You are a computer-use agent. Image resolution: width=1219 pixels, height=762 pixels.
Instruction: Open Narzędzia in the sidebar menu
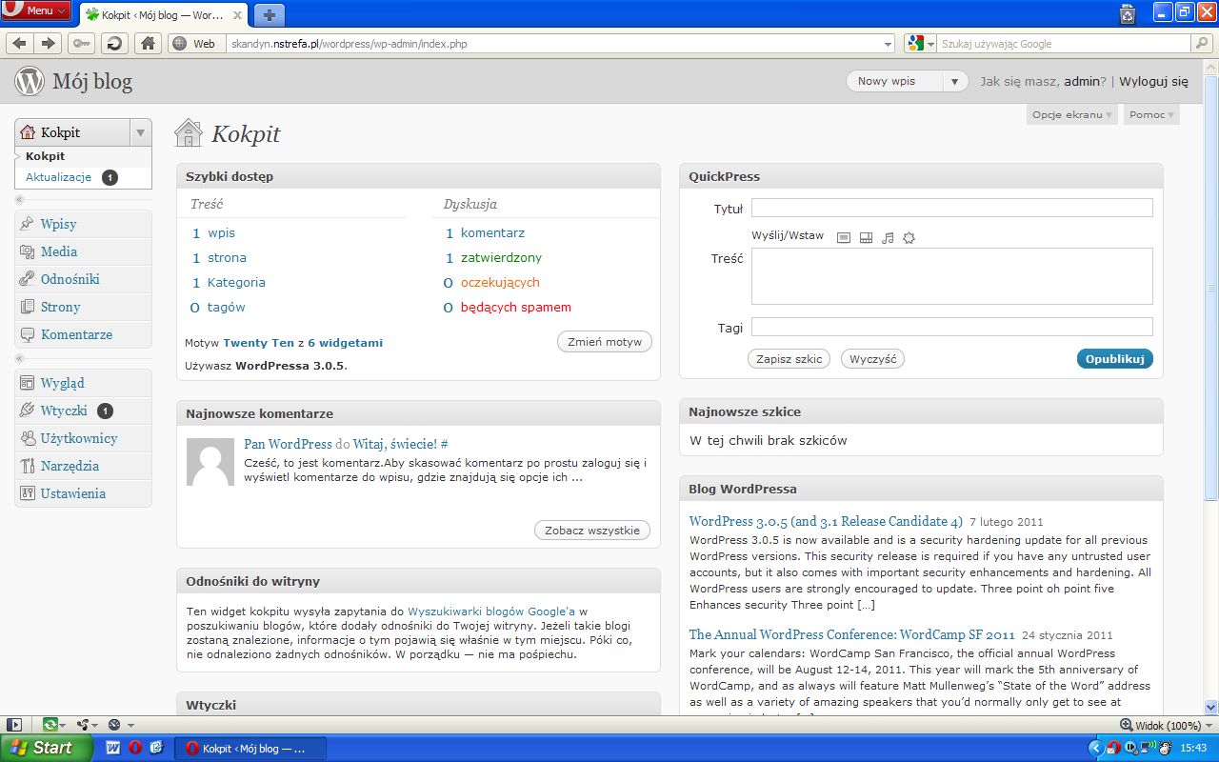[x=70, y=466]
